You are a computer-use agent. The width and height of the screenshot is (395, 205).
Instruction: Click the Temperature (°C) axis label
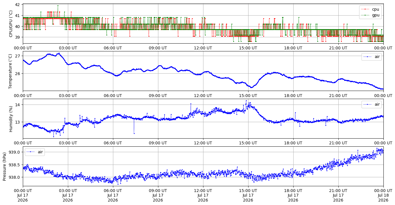pos(11,71)
